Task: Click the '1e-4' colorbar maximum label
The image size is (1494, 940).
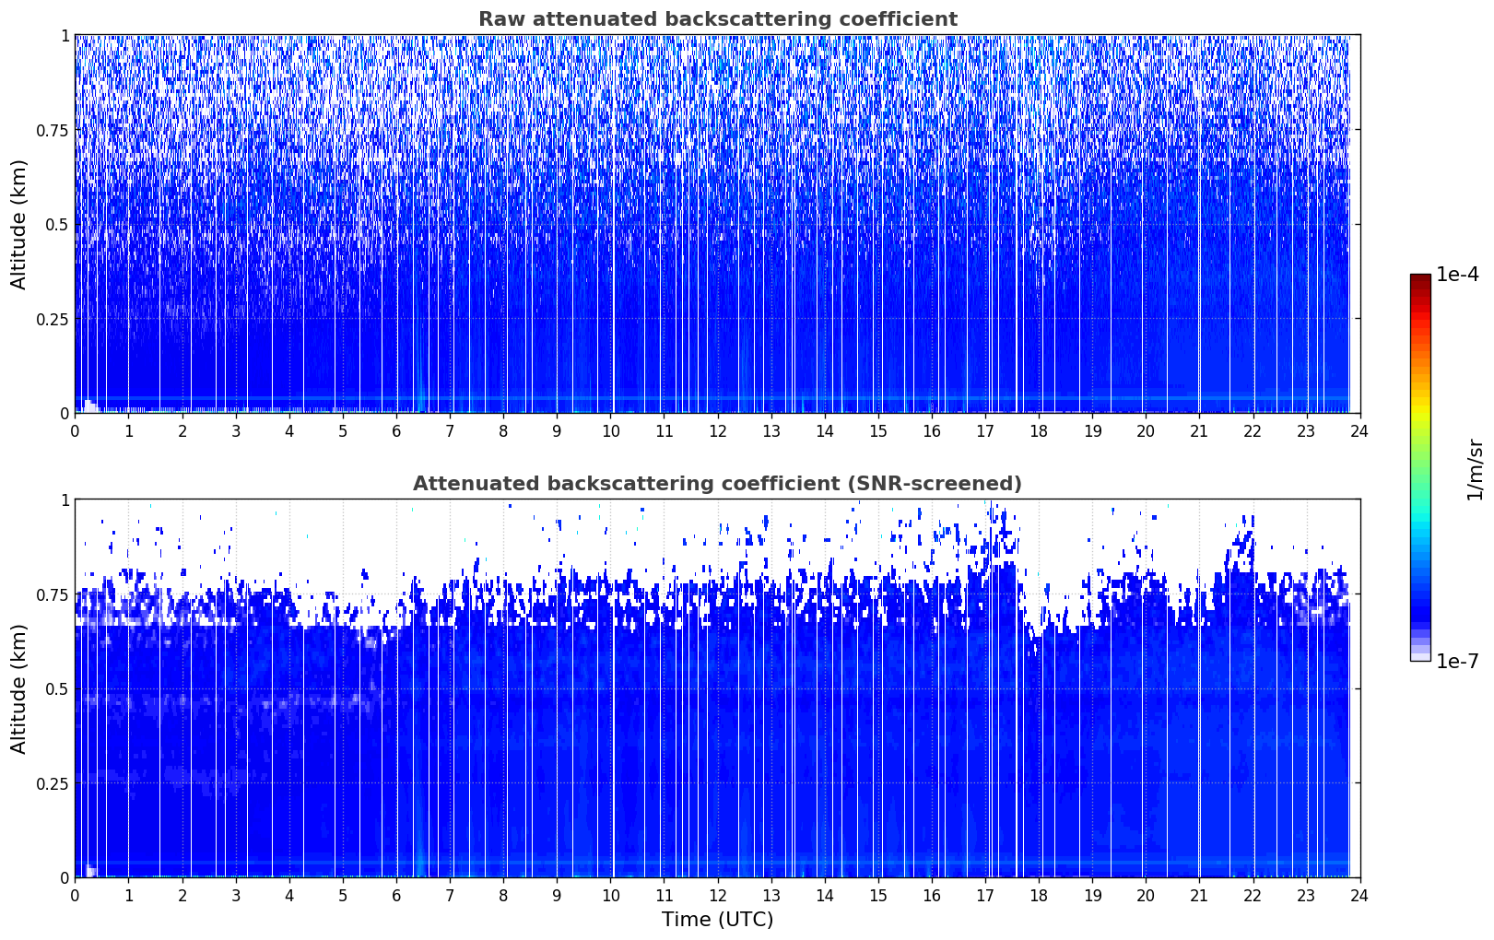Action: tap(1457, 275)
